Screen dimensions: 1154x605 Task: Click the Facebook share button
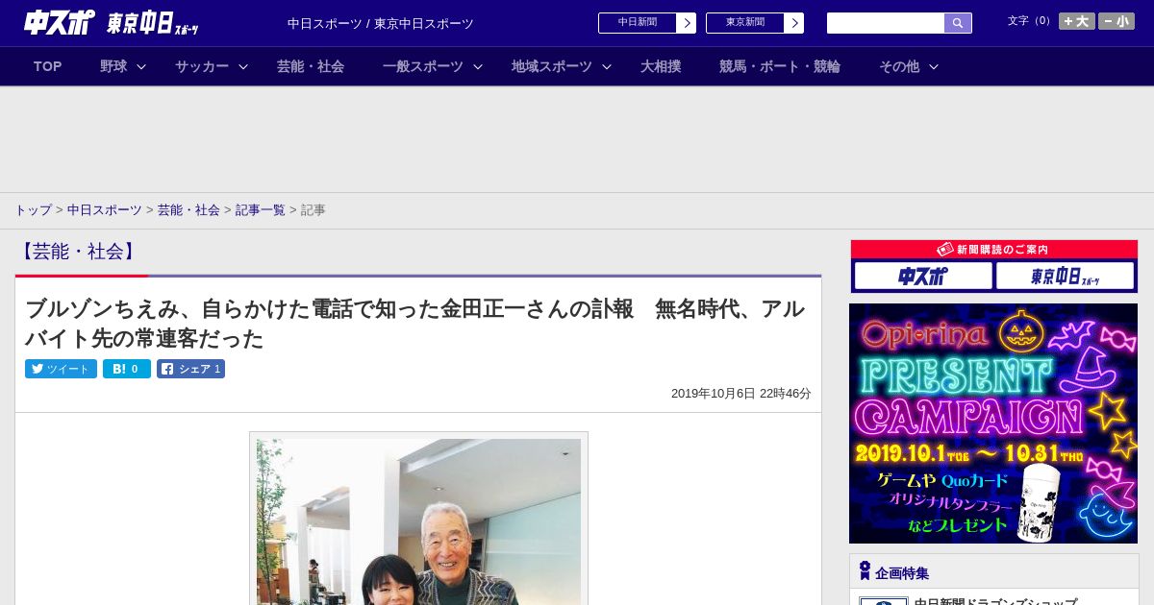point(190,369)
